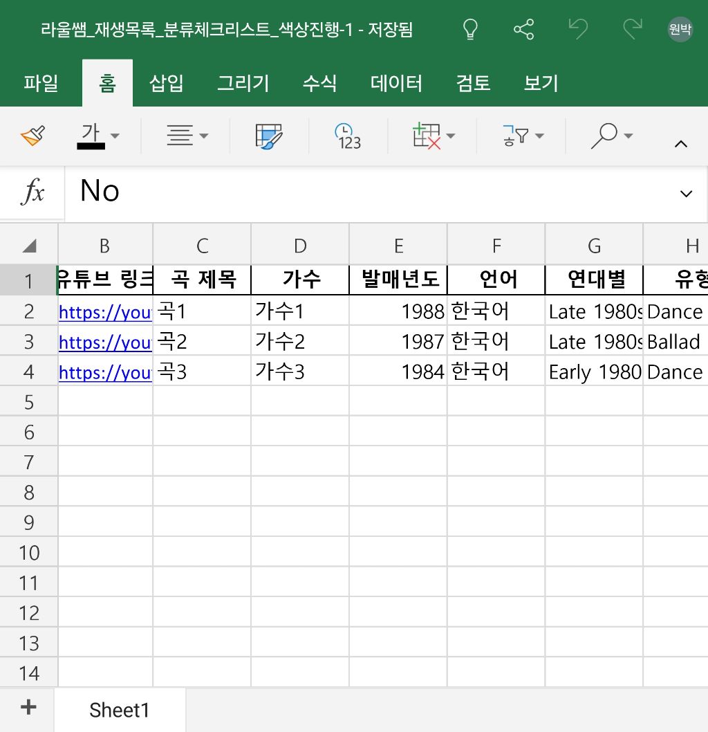Collapse the ribbon with up chevron
The height and width of the screenshot is (732, 708).
click(680, 144)
